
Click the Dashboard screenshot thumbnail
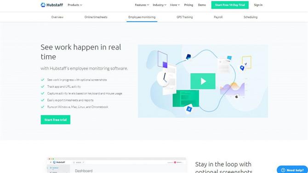116,165
